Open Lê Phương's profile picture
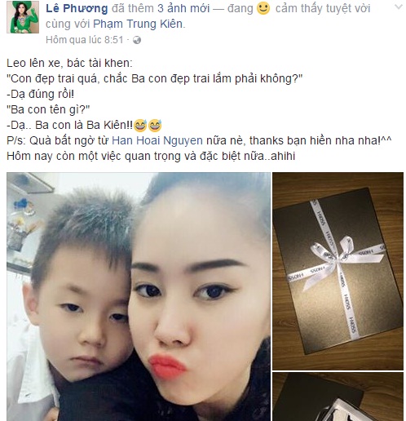Screen dimensions: 406x421 pos(23,17)
